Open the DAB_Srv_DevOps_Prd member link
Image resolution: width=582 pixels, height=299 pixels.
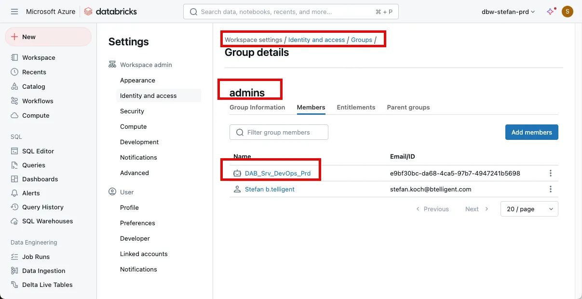pyautogui.click(x=277, y=173)
